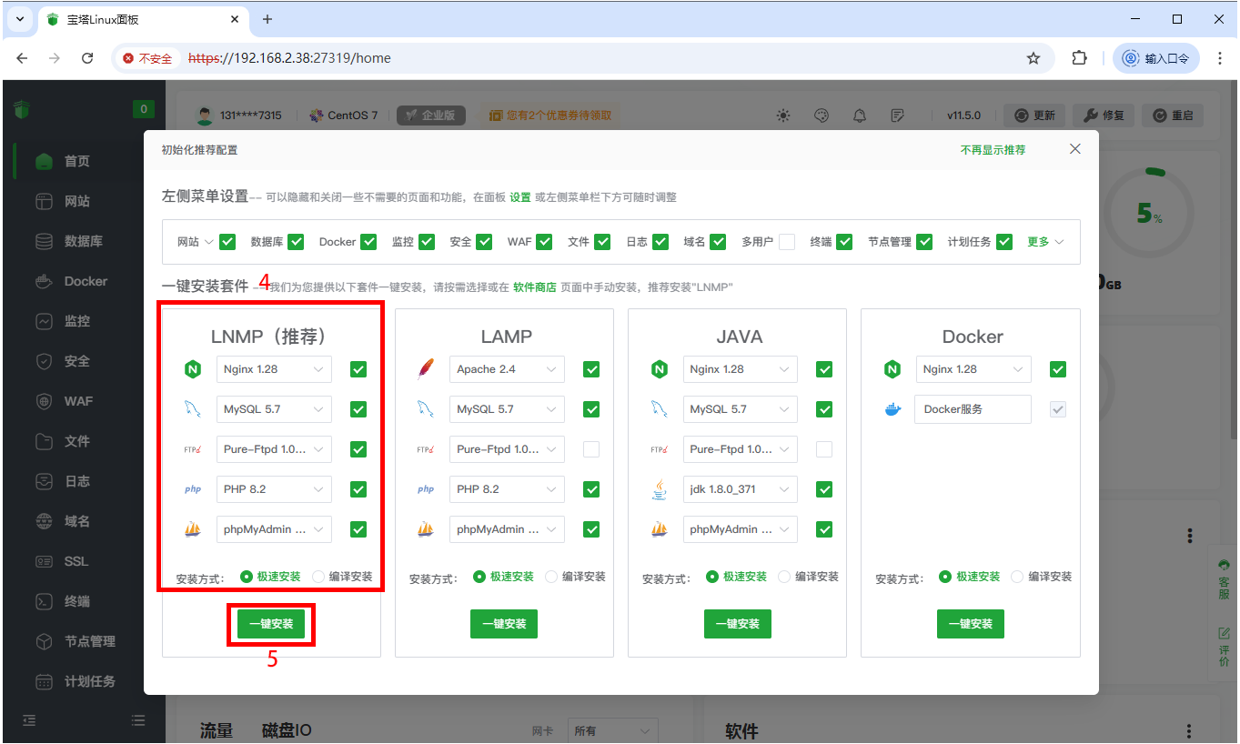Click the theme palette icon in header
The height and width of the screenshot is (744, 1240).
(x=821, y=116)
